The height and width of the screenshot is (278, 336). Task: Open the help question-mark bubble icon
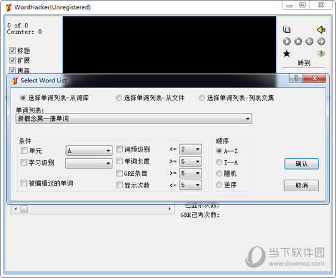click(x=321, y=54)
